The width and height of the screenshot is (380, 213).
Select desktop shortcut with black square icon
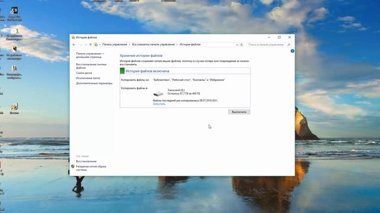coord(14,14)
